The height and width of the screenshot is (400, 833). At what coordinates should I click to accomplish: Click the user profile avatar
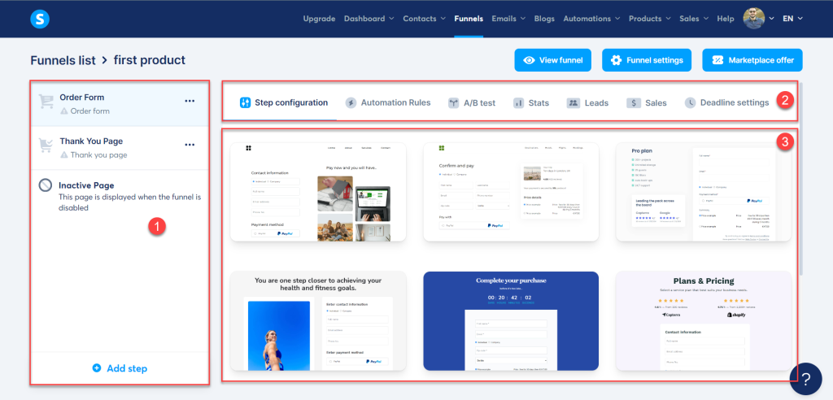pos(754,19)
